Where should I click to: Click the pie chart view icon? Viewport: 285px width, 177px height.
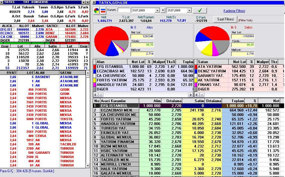pyautogui.click(x=97, y=11)
